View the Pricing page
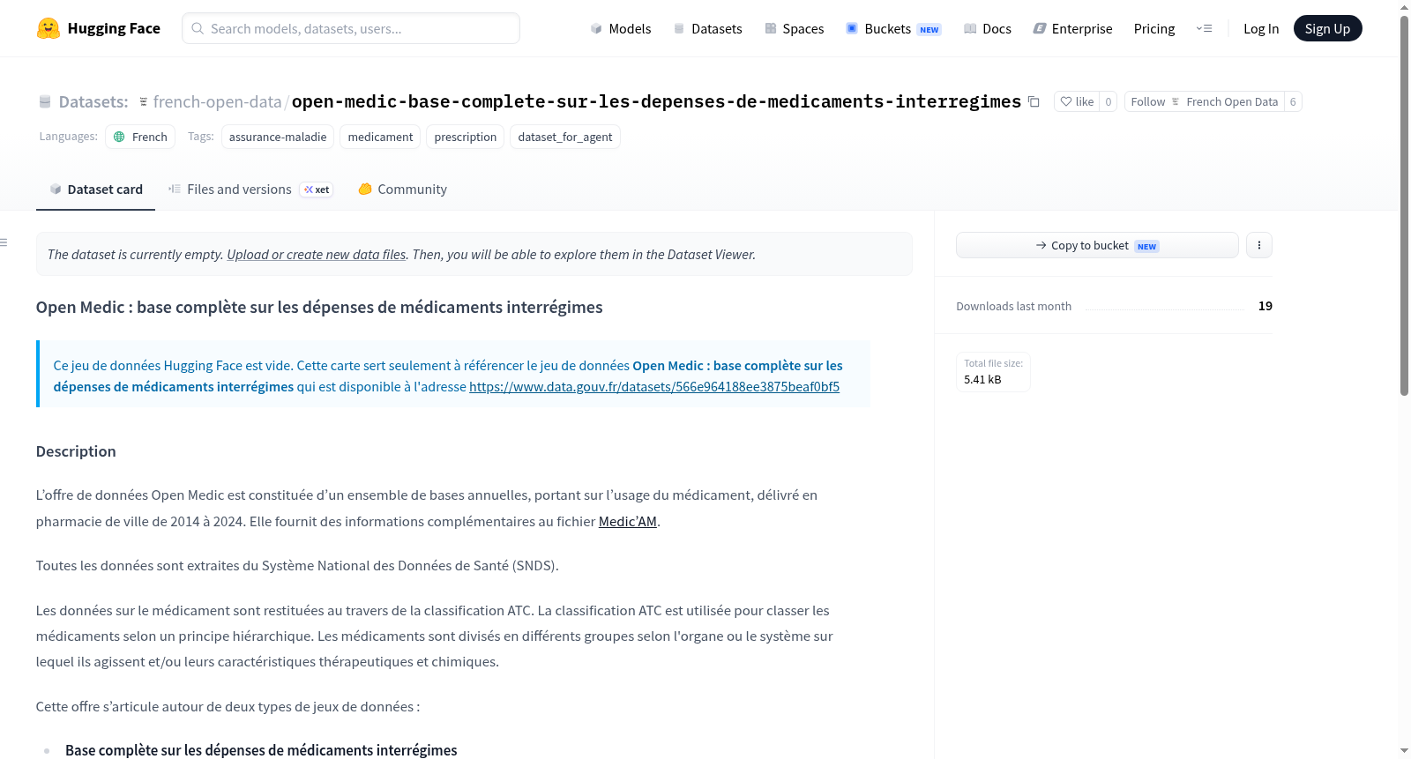This screenshot has height=759, width=1411. click(x=1154, y=28)
